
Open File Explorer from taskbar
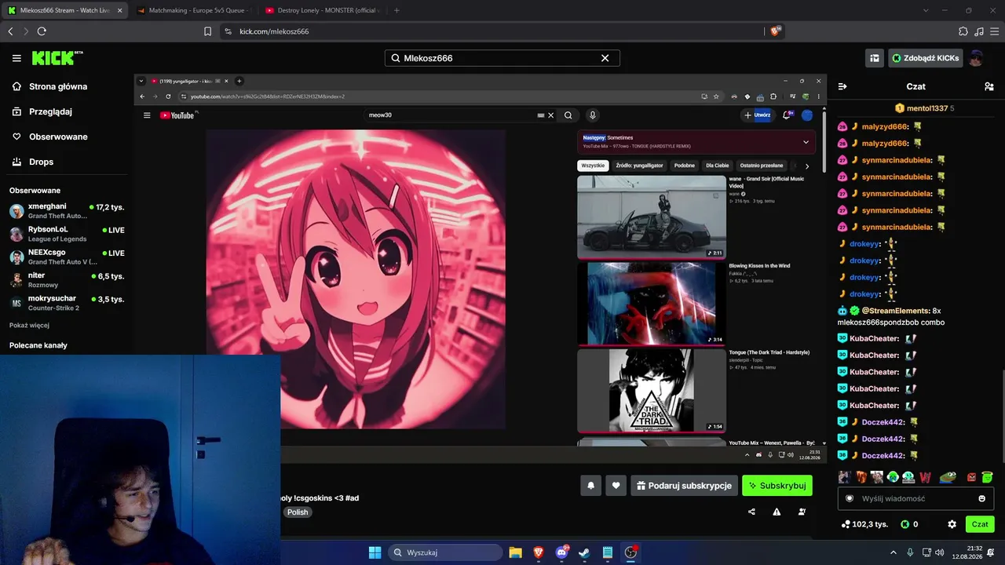click(x=515, y=552)
